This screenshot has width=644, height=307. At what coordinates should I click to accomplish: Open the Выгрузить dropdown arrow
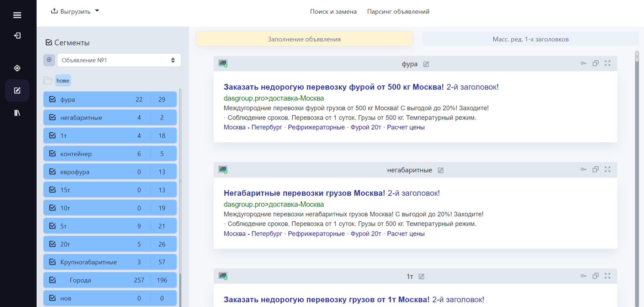pyautogui.click(x=97, y=11)
